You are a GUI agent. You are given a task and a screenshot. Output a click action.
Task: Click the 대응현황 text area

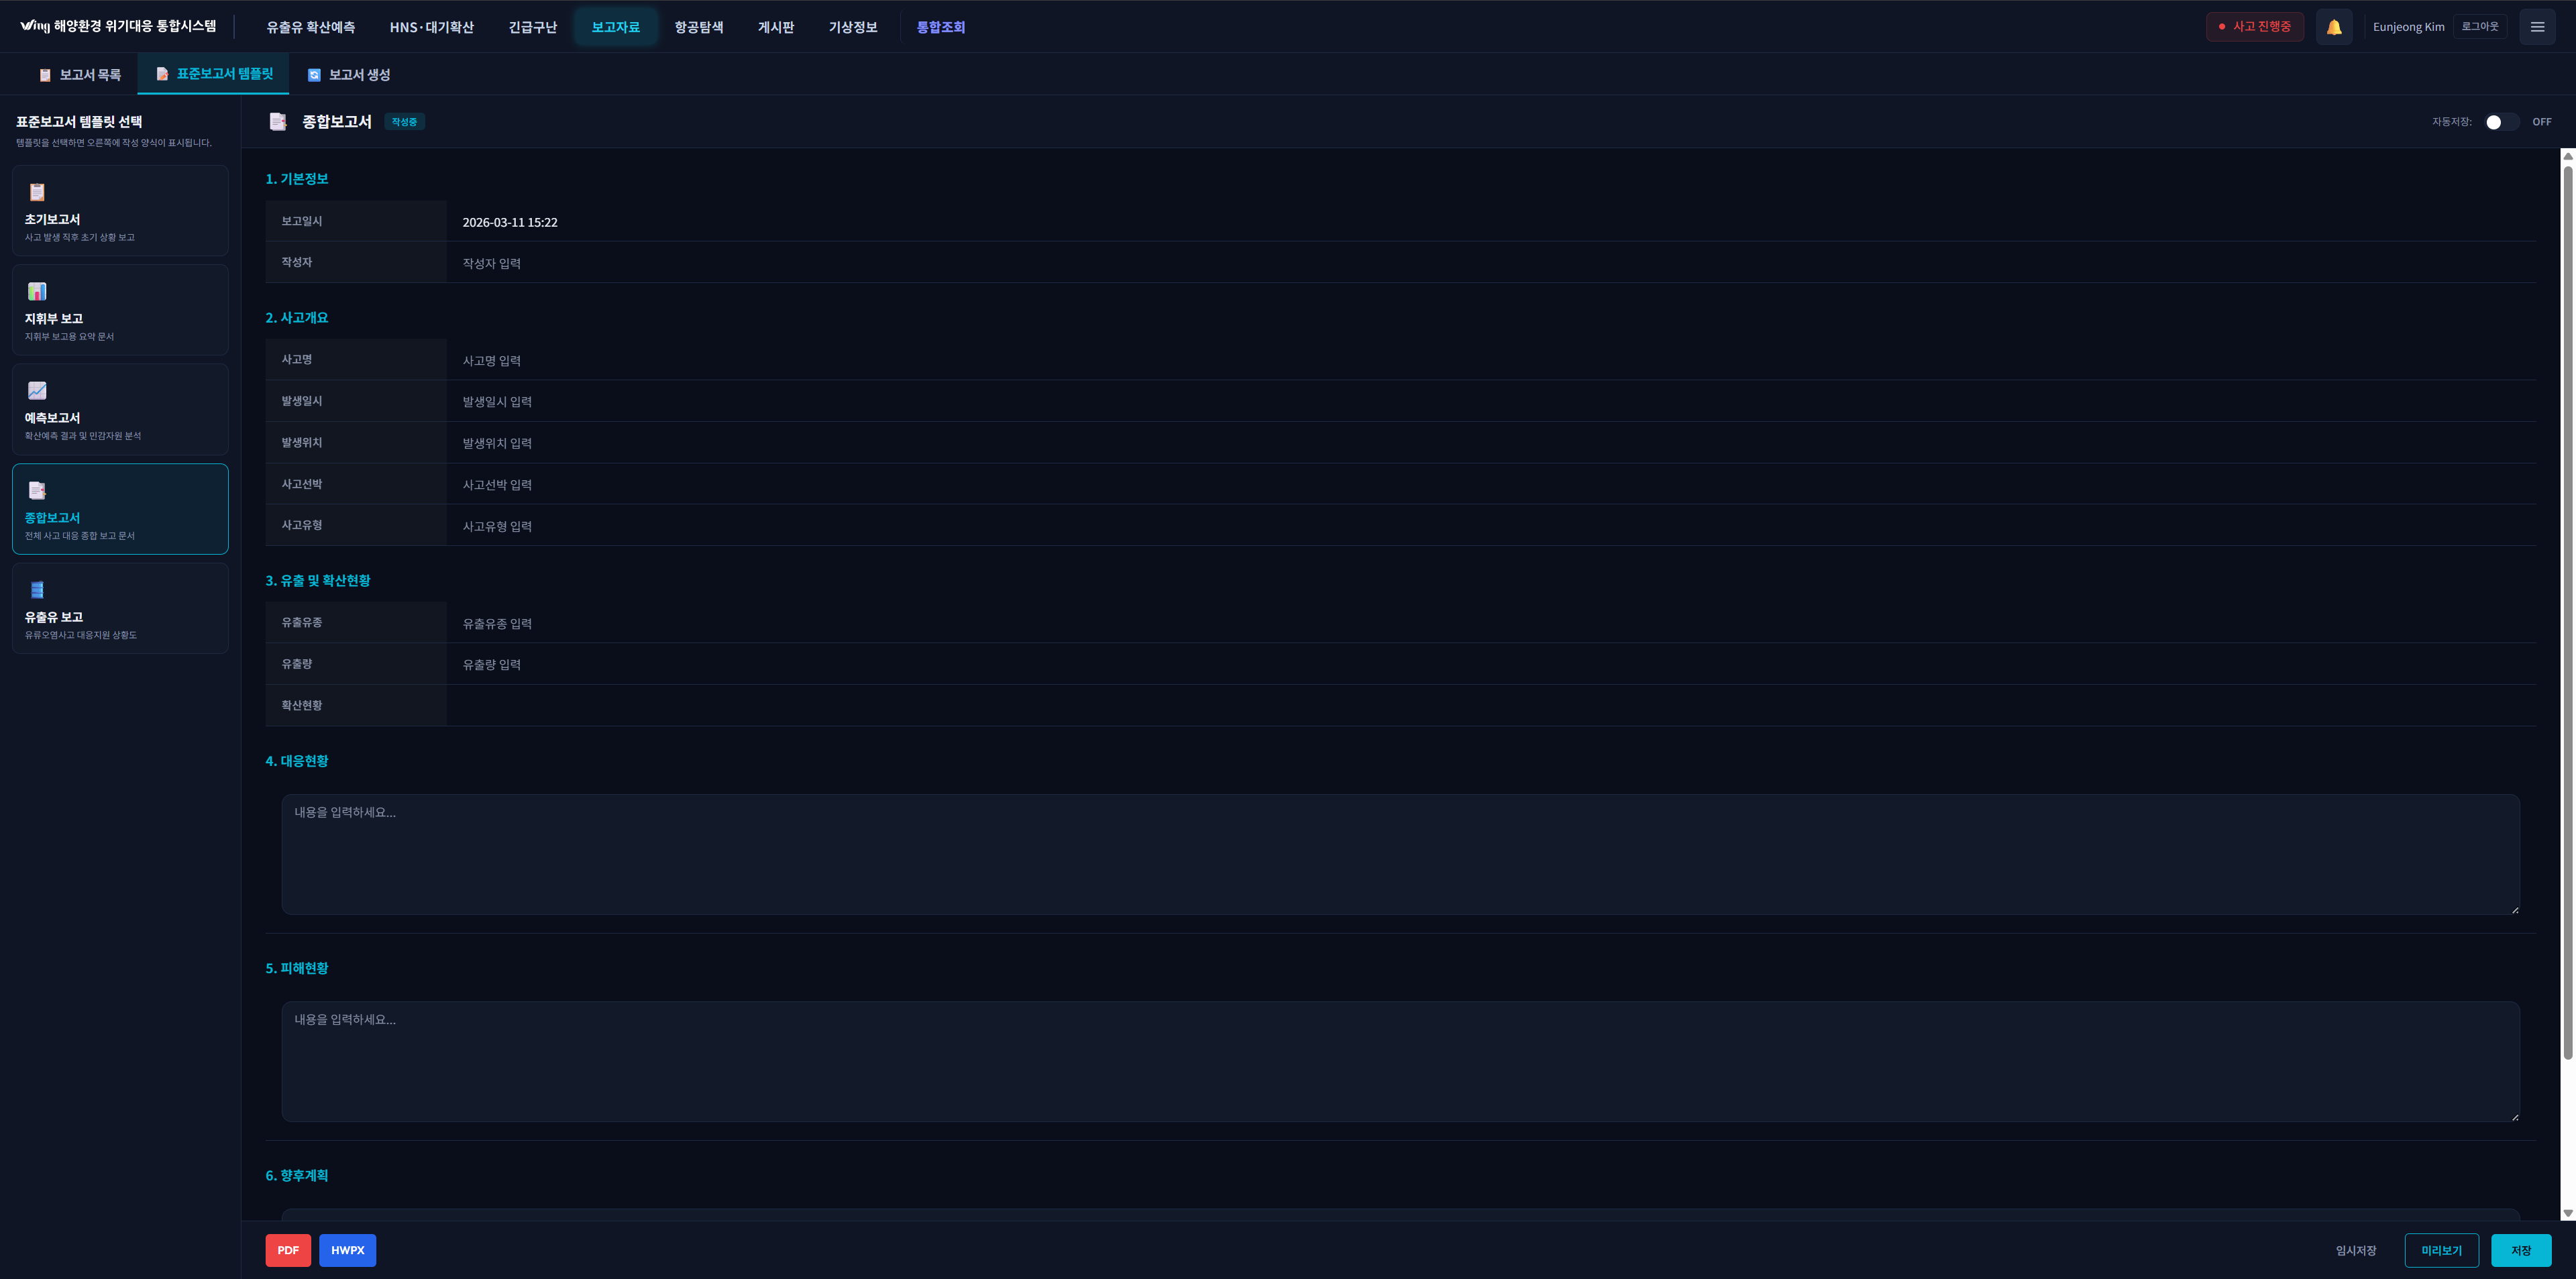pyautogui.click(x=1400, y=854)
